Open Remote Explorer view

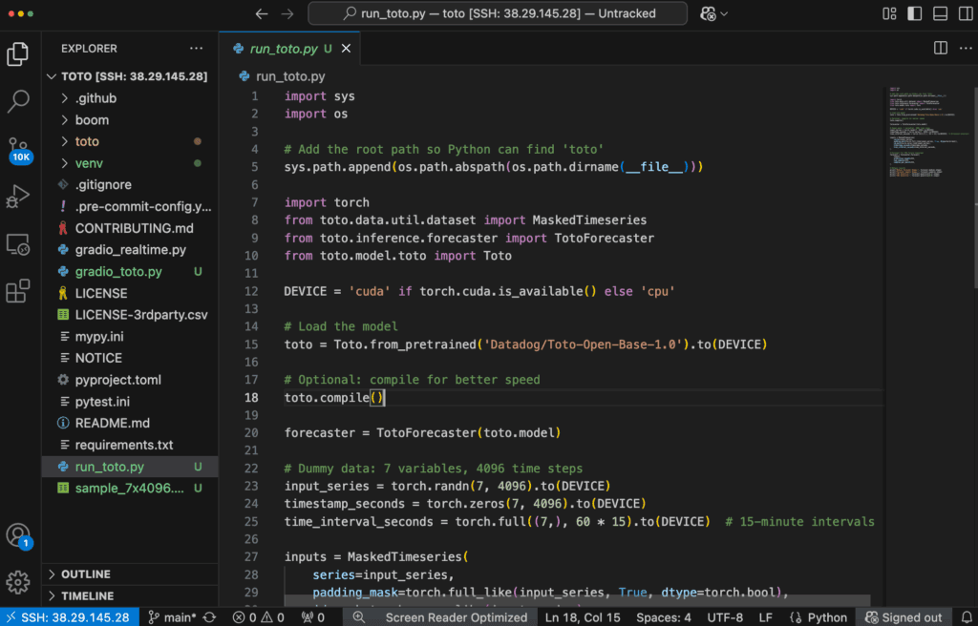click(18, 244)
